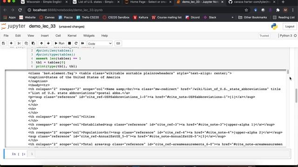This screenshot has width=298, height=167.
Task: Restart the kernel with circular arrow icon
Action: coord(76,43)
